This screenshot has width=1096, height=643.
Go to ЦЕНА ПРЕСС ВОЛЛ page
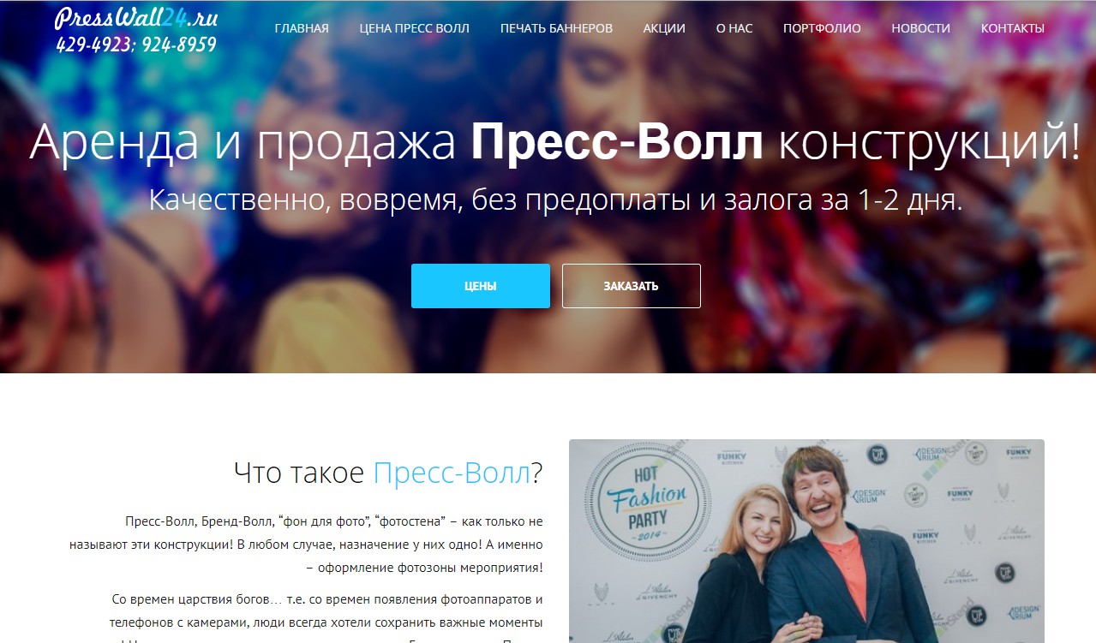415,28
